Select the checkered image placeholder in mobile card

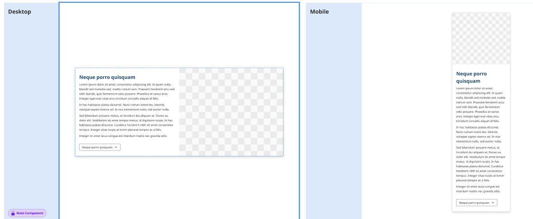tap(481, 38)
